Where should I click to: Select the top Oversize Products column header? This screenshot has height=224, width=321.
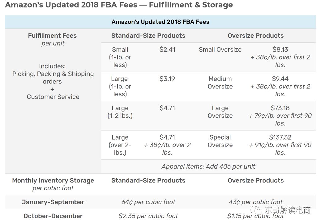[x=255, y=36]
